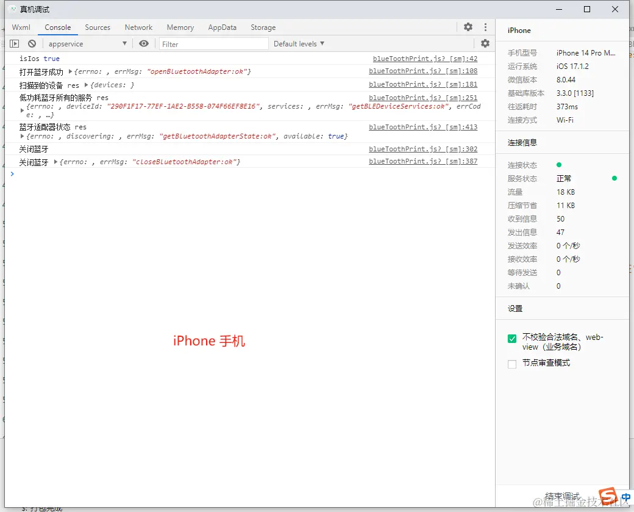Click the green dot beside 服务状态 正常
This screenshot has height=512, width=634.
tap(614, 178)
